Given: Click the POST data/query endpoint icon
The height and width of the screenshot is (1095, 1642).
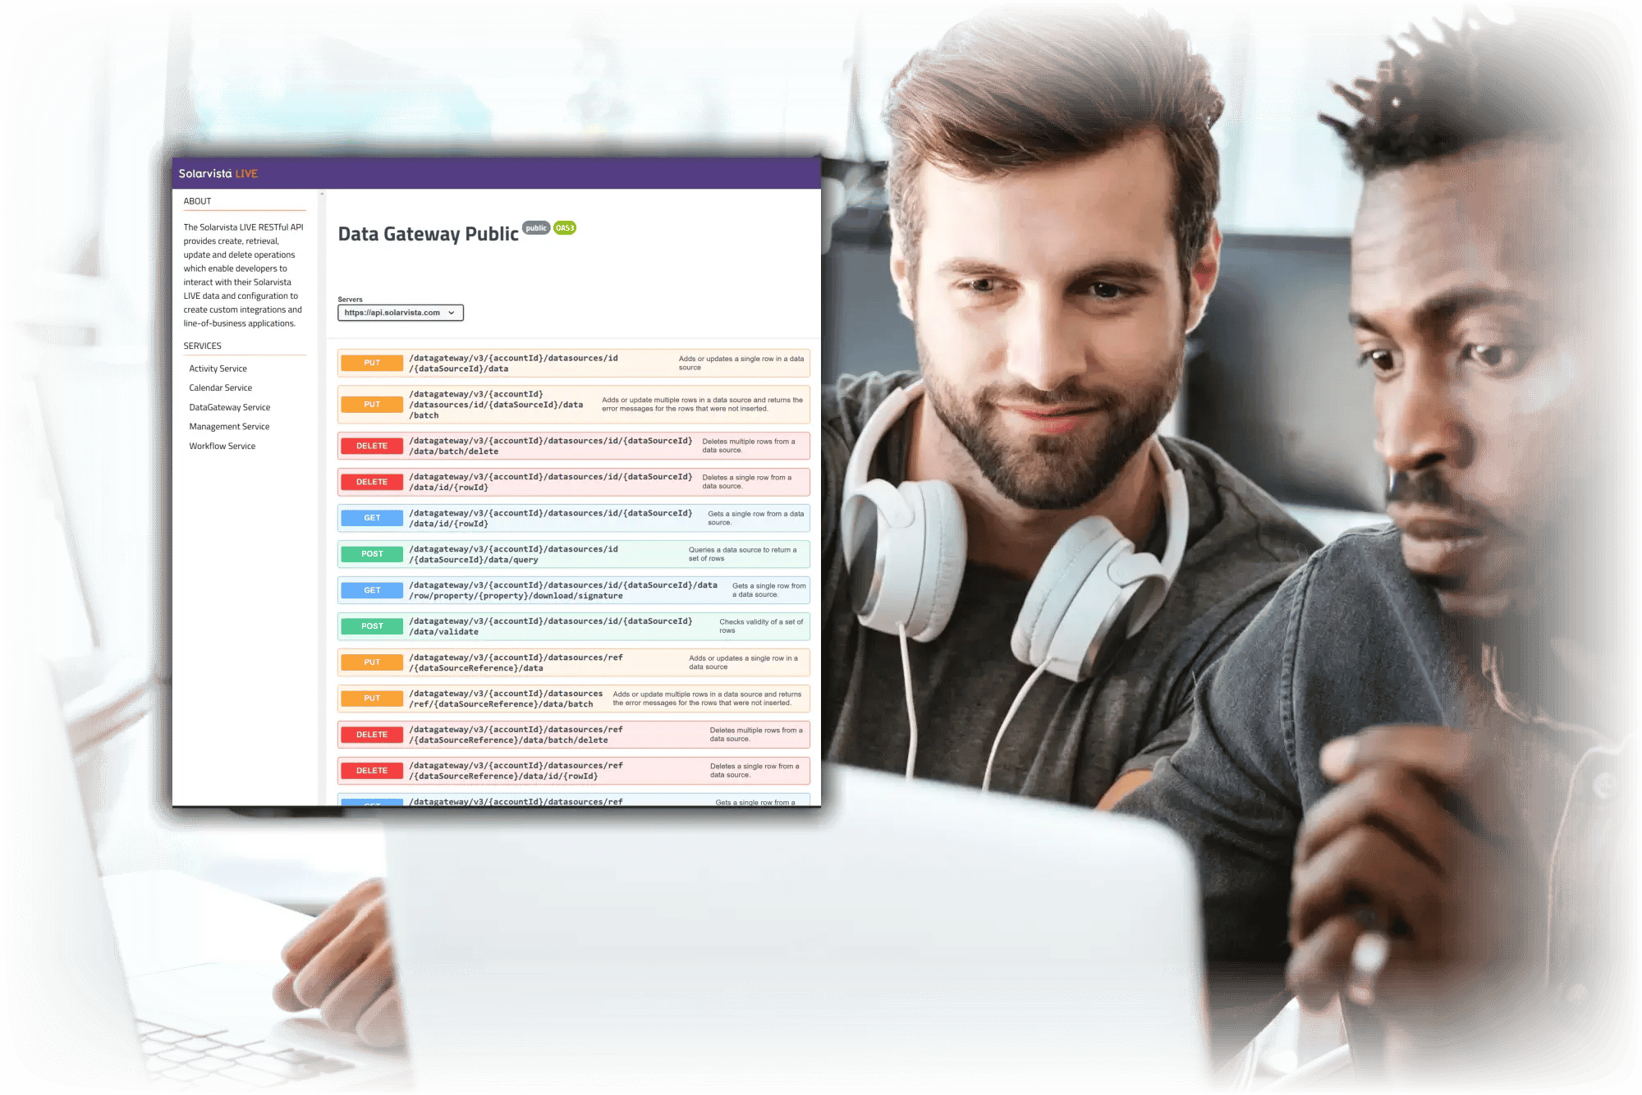Looking at the screenshot, I should click(x=376, y=552).
